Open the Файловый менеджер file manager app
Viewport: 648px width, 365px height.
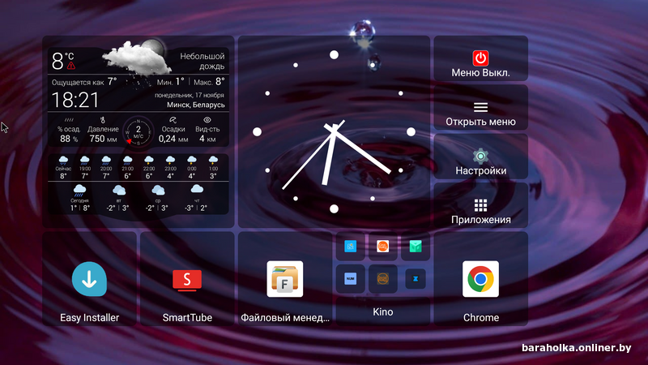285,279
